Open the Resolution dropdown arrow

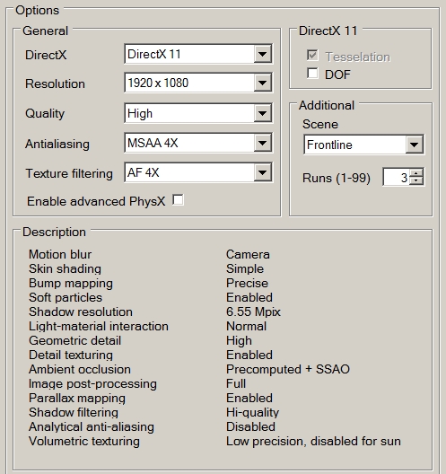point(262,83)
